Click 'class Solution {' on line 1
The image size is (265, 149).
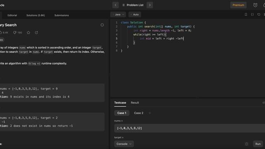[133, 22]
